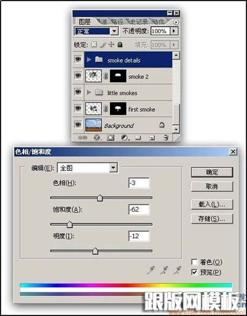
Task: Click the add layer mask icon
Action: tap(111, 138)
